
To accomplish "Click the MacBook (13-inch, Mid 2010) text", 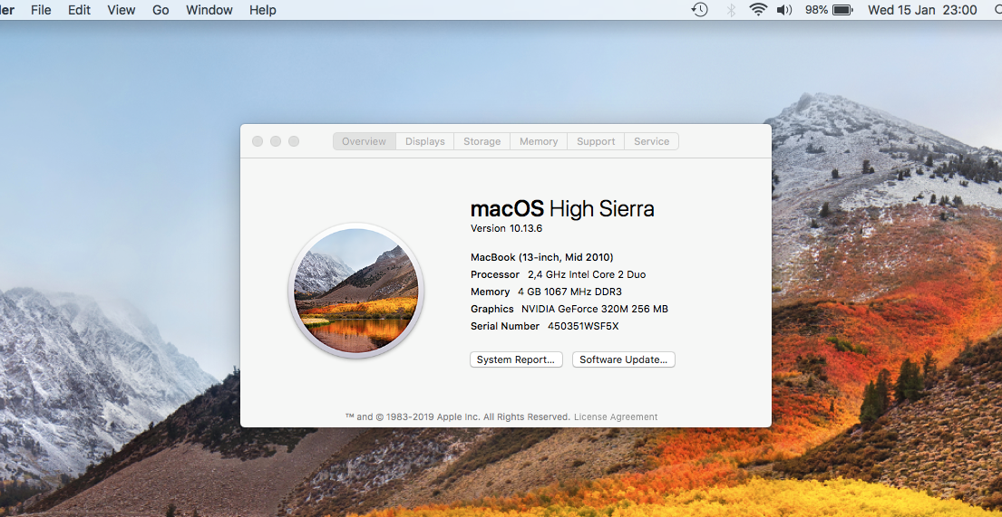I will 542,257.
